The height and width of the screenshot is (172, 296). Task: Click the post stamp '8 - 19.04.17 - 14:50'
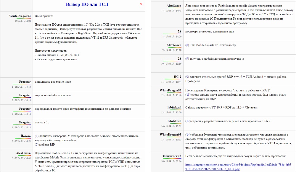pyautogui.click(x=172, y=37)
